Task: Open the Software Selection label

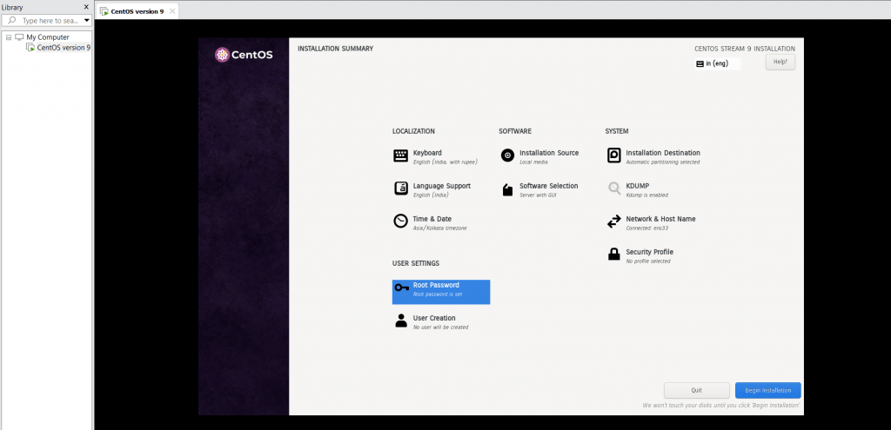Action: 548,186
